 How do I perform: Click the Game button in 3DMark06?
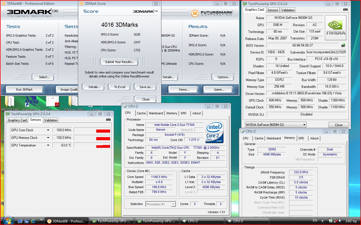click(219, 90)
